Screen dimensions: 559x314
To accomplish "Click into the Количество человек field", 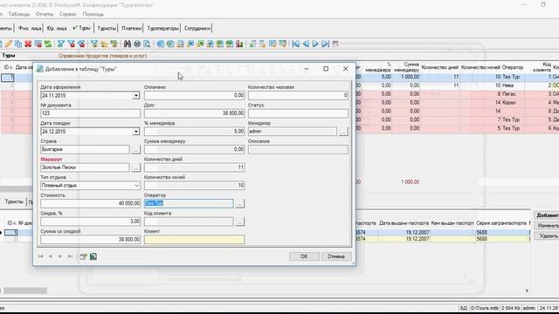I will coord(298,95).
